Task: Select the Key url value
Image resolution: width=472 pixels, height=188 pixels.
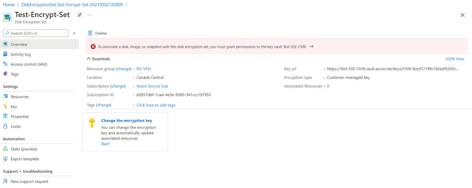Action: [x=393, y=69]
